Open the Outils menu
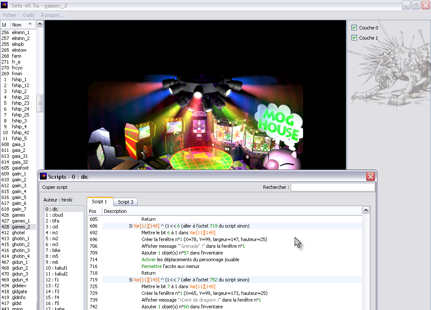The image size is (431, 310). click(x=29, y=15)
